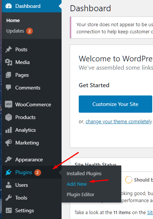Open the Analytics menu label

pos(25,130)
